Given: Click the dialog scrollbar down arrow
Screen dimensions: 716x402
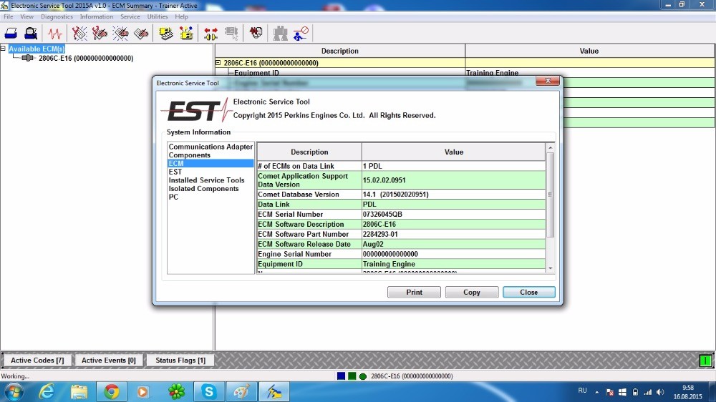Looking at the screenshot, I should (550, 268).
